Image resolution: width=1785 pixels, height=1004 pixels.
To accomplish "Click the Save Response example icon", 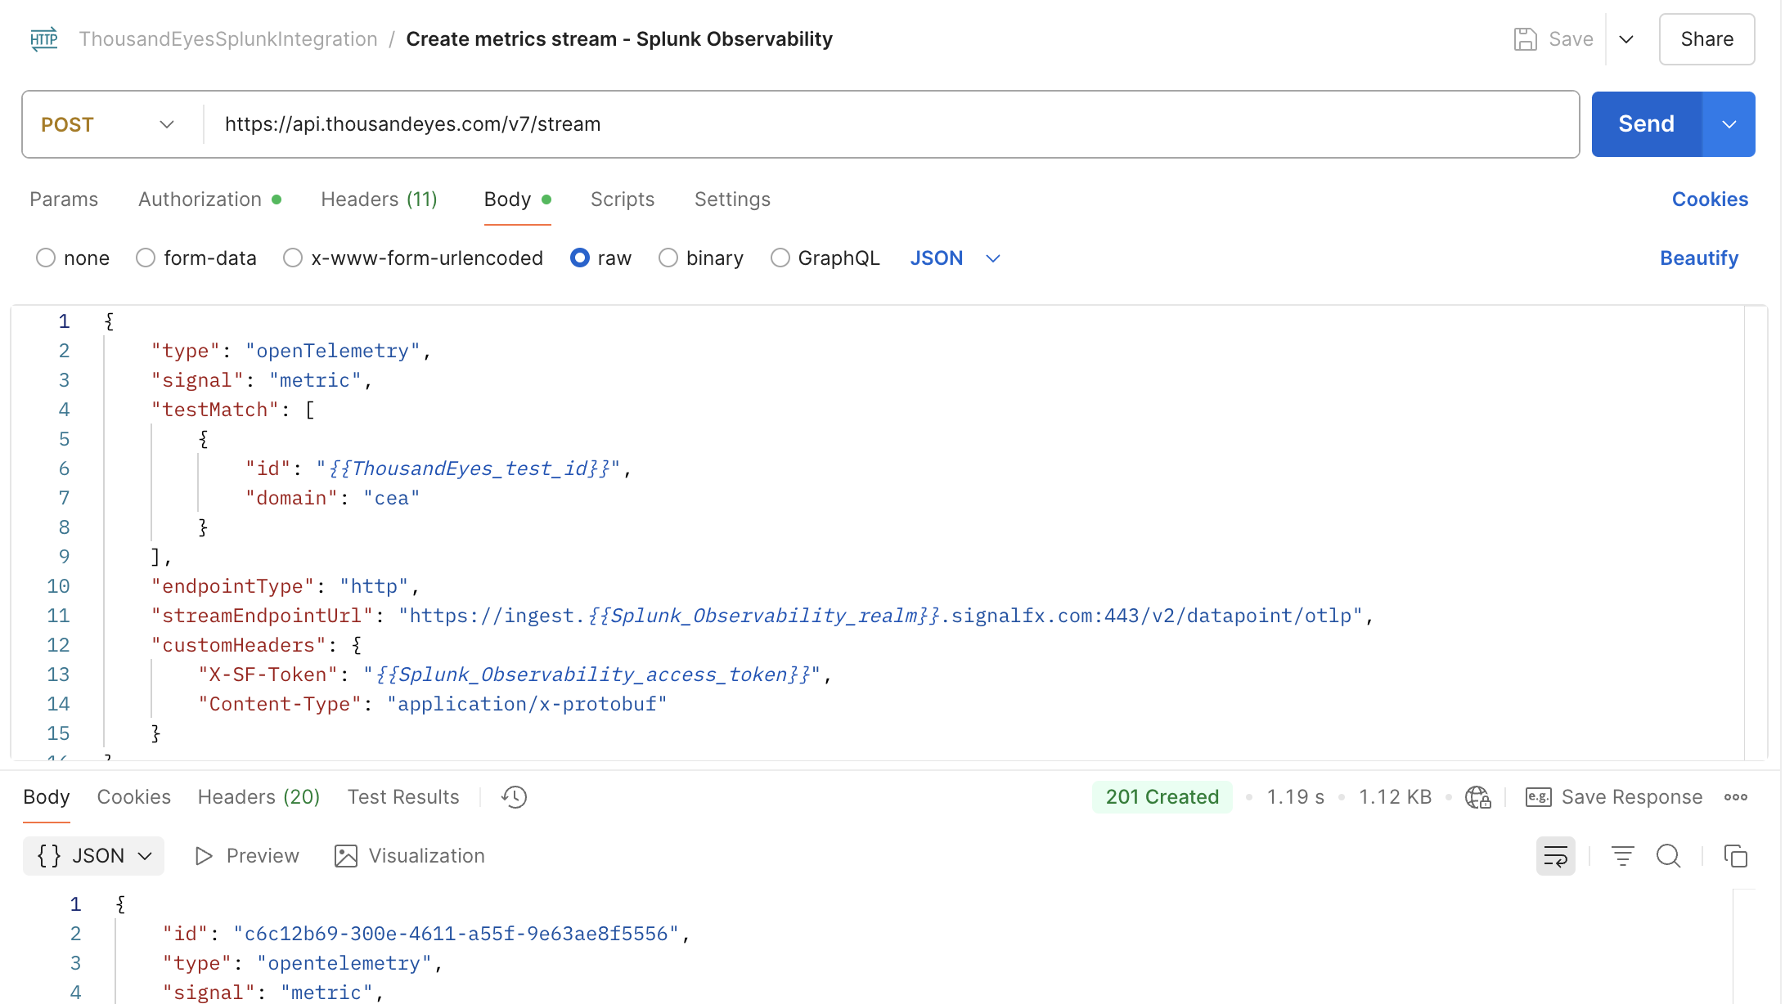I will click(x=1538, y=797).
